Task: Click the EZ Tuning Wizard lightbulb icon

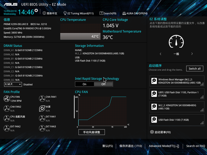Action: tap(65, 13)
